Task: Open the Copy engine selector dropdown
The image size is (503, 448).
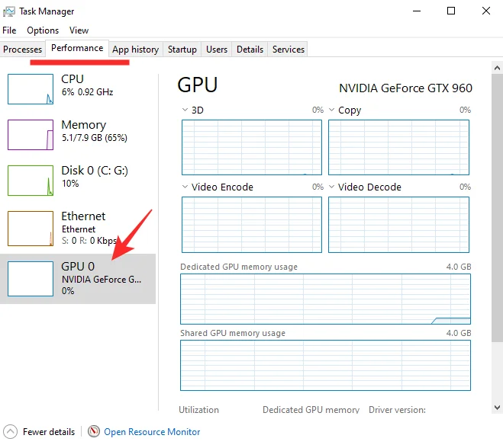Action: click(x=332, y=110)
